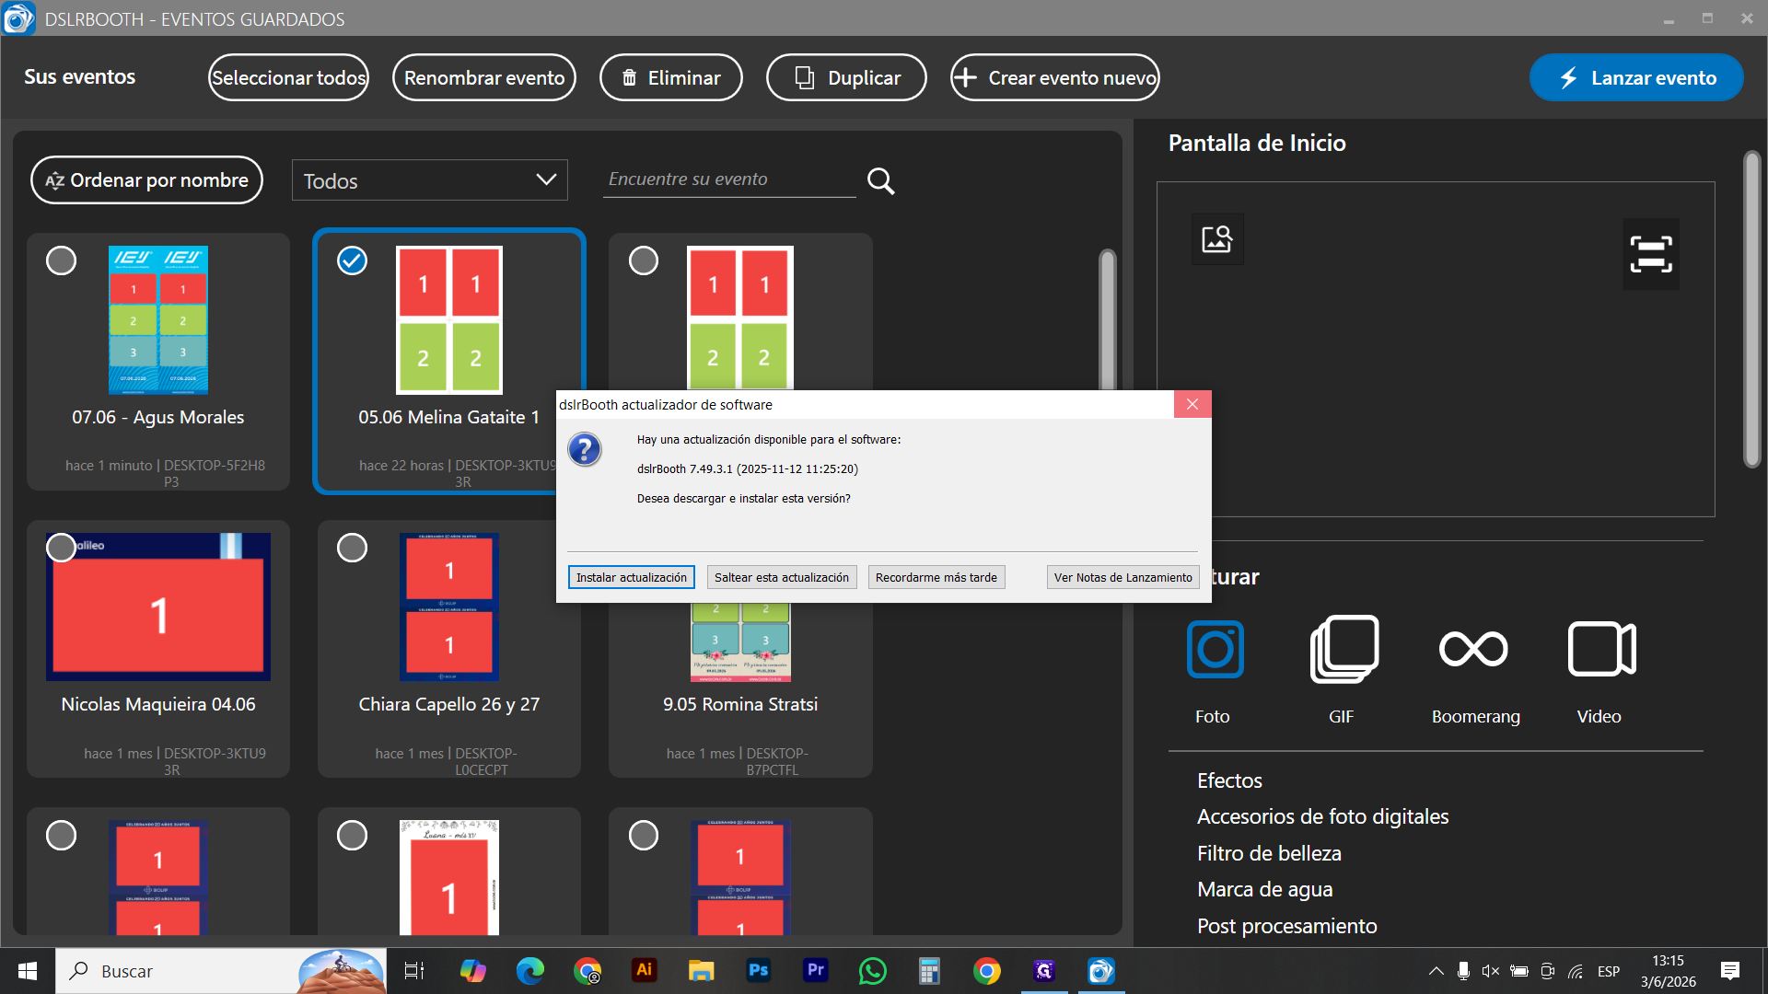Close the software updater dialog

[x=1192, y=404]
